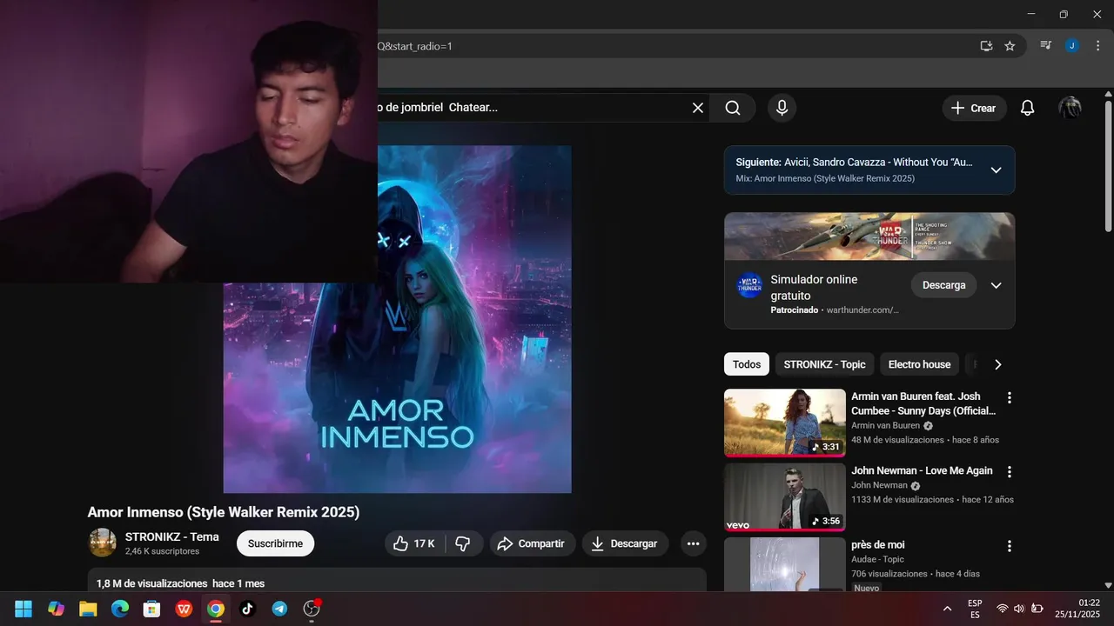Image resolution: width=1114 pixels, height=626 pixels.
Task: Open OBS Studio from taskbar
Action: click(x=312, y=609)
